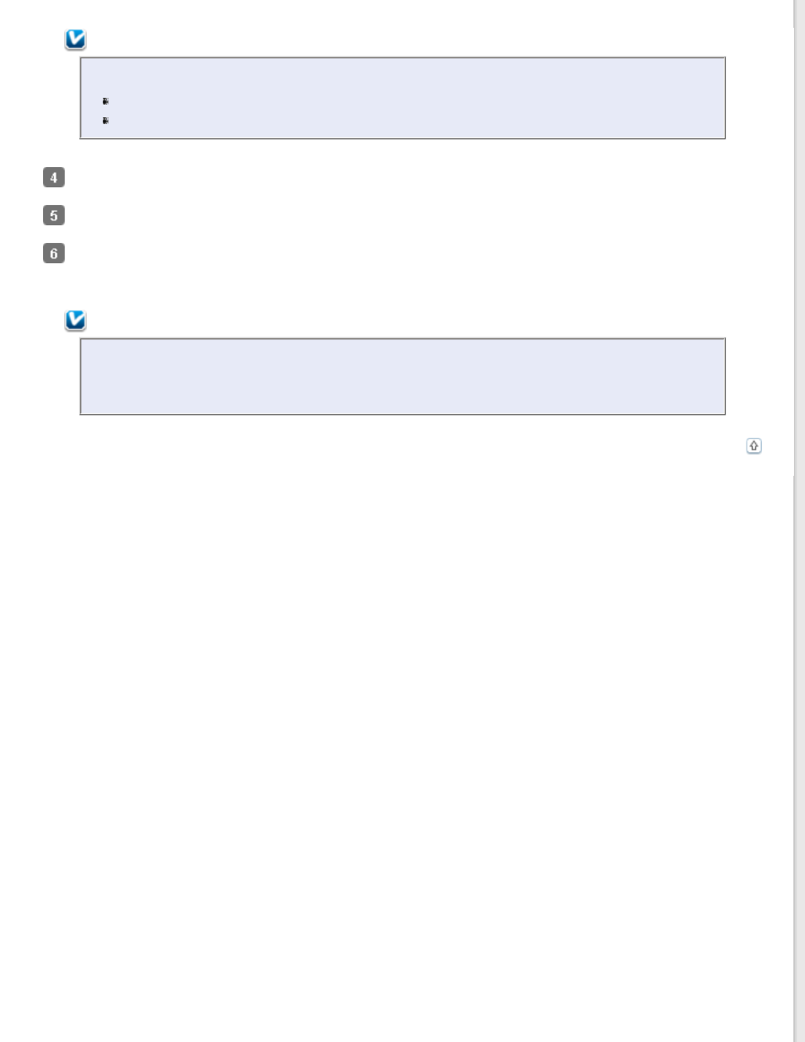Click first bullet marker in upper note
The height and width of the screenshot is (1042, 805).
pyautogui.click(x=105, y=101)
